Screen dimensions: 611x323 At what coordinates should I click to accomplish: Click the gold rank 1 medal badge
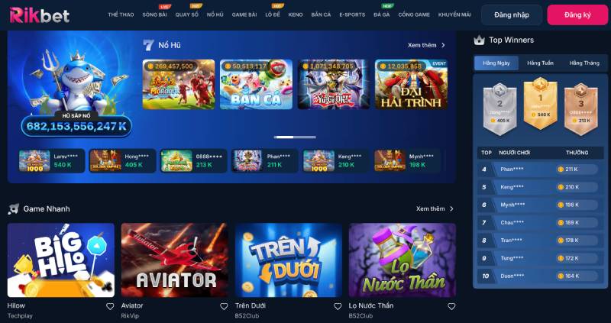541,103
